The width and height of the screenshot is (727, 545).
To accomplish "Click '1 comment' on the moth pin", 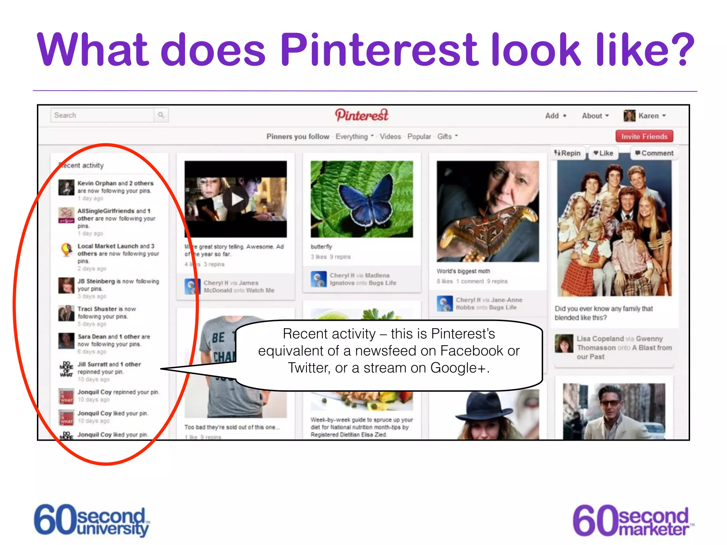I will (470, 281).
